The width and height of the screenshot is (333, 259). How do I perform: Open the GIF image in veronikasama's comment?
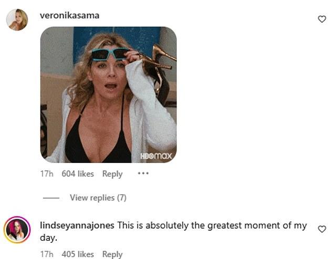point(108,95)
